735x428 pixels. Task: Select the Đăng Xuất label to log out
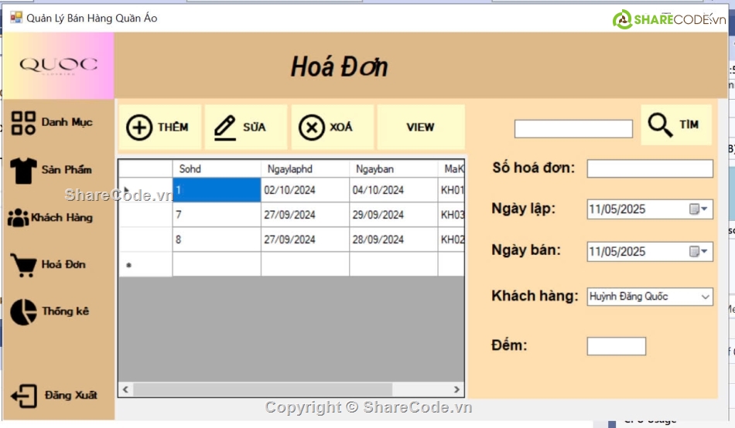pyautogui.click(x=70, y=396)
